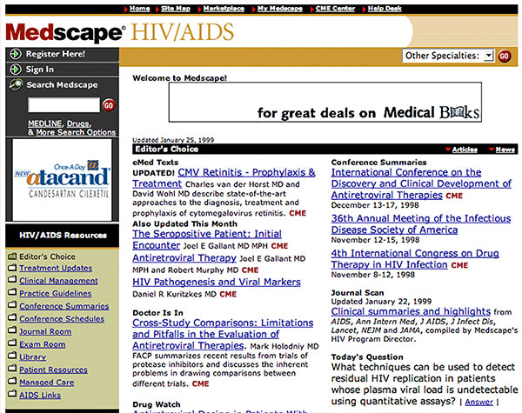Click the Search Medscape magnifier icon
The image size is (522, 413).
coord(16,84)
